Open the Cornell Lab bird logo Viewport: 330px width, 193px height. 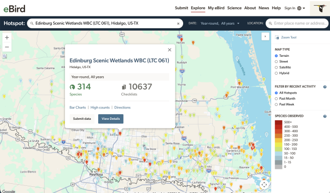coord(320,8)
